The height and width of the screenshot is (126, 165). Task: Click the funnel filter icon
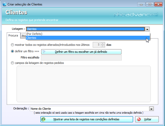click(44, 52)
